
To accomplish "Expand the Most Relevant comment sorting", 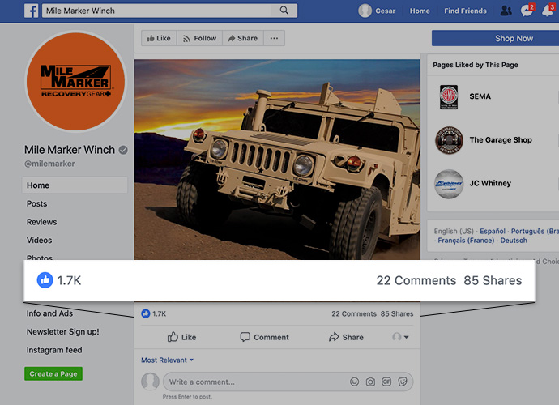I will click(x=168, y=360).
